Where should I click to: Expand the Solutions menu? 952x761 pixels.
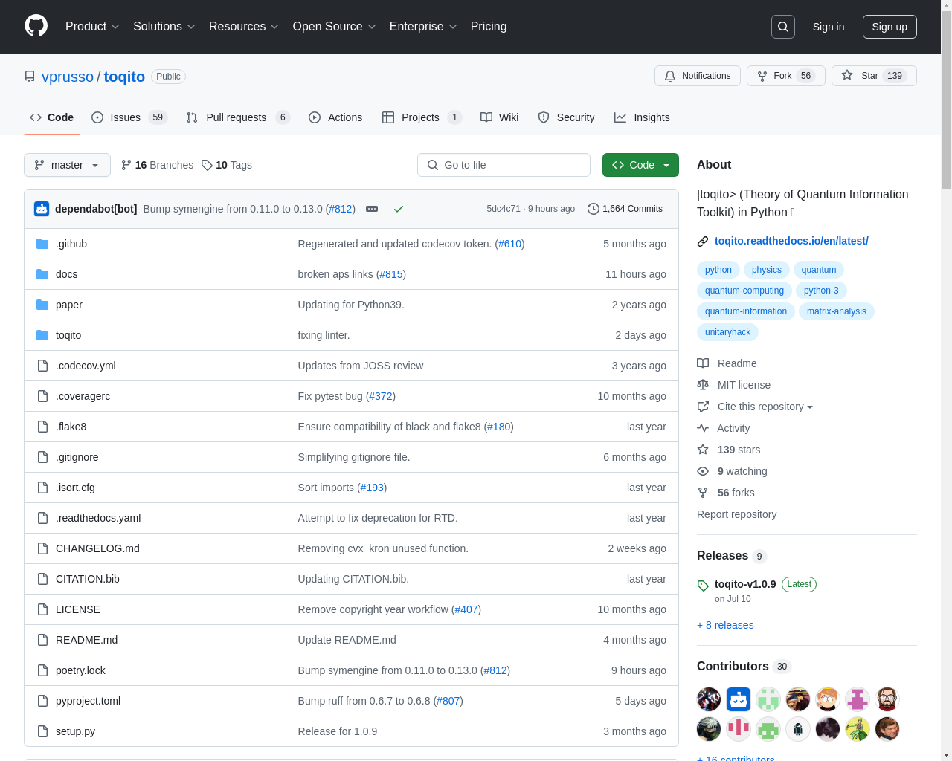pyautogui.click(x=164, y=27)
